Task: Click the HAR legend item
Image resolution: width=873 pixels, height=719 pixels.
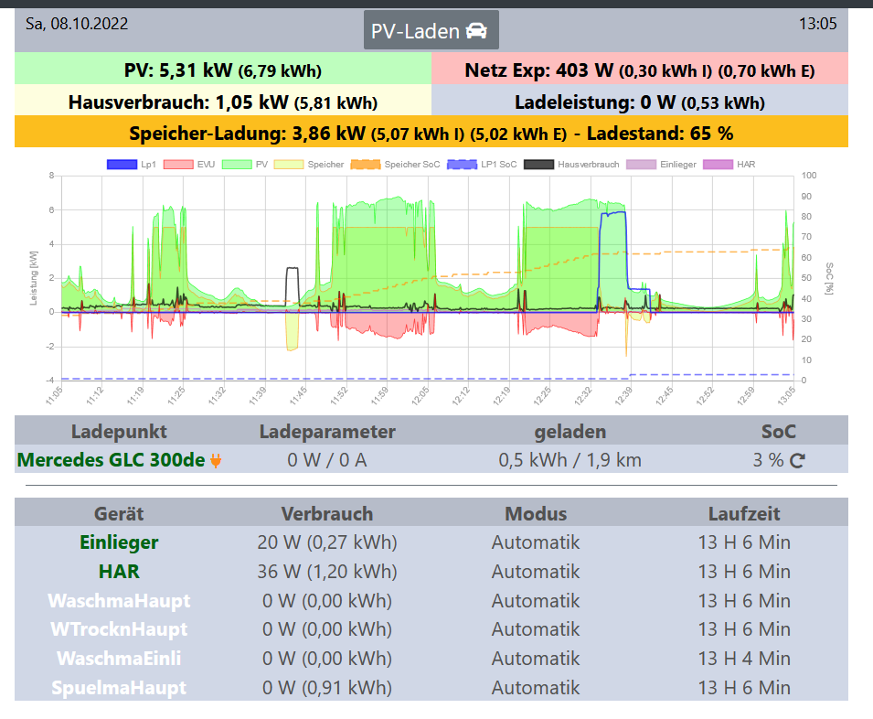Action: pyautogui.click(x=734, y=165)
